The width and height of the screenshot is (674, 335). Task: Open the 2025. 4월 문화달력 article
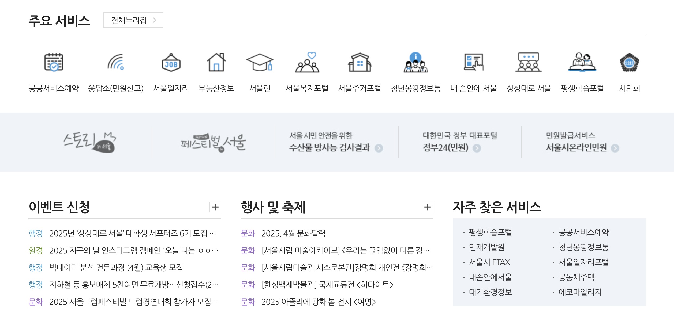[293, 233]
